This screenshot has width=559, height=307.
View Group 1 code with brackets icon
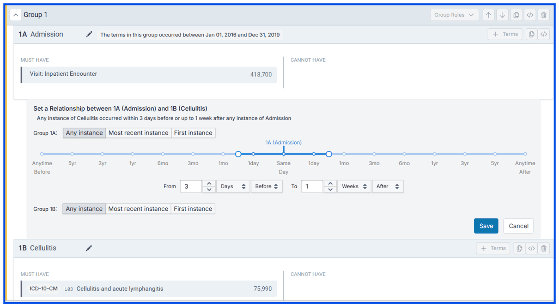[530, 15]
